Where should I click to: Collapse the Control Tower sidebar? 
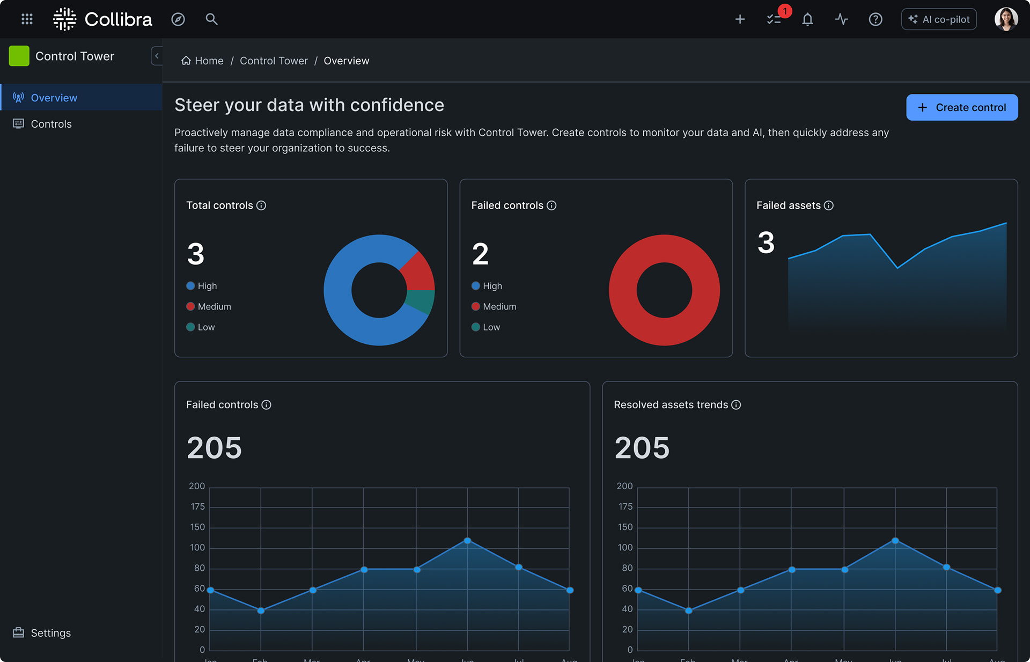[157, 56]
